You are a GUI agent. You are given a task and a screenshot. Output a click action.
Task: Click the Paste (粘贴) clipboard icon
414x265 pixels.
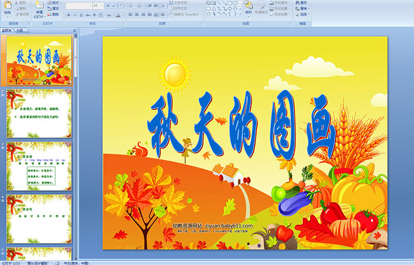coord(8,5)
